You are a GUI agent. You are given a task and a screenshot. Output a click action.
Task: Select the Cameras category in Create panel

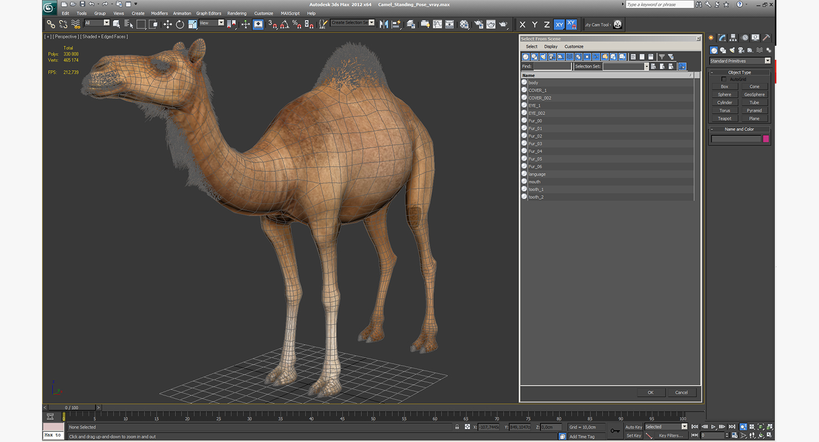[x=740, y=50]
